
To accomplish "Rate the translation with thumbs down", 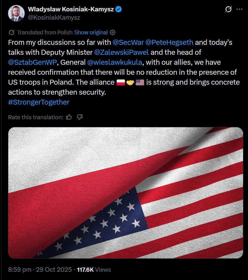I will click(x=80, y=117).
